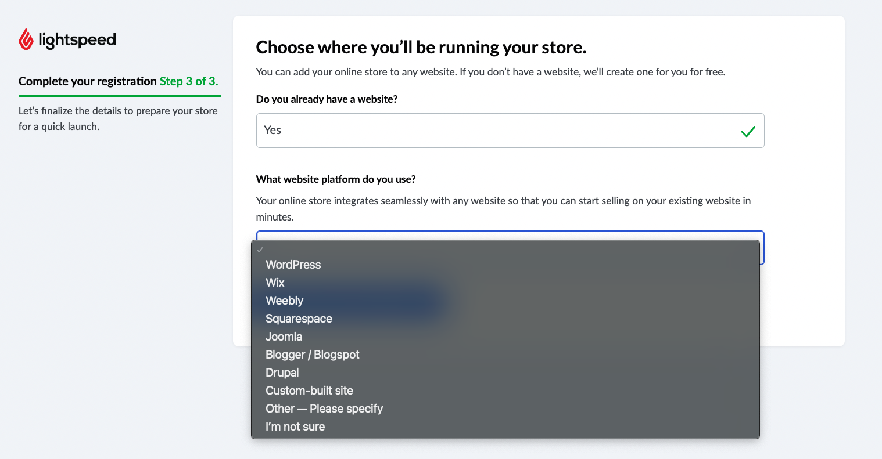Pick Weebly in the dropdown list
The width and height of the screenshot is (882, 459).
click(505, 301)
